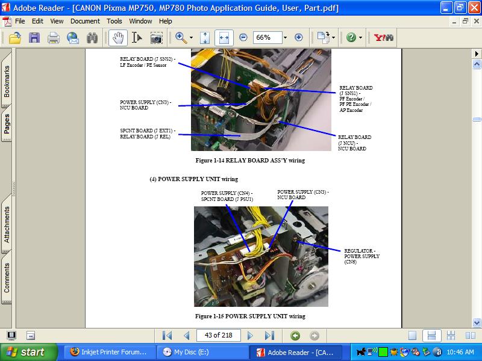Select the Hand tool
The height and width of the screenshot is (361, 482).
pyautogui.click(x=118, y=38)
